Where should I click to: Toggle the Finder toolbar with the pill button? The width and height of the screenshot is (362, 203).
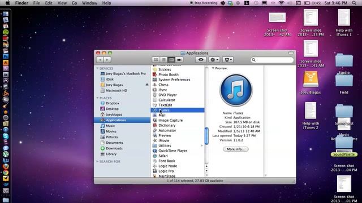(291, 53)
